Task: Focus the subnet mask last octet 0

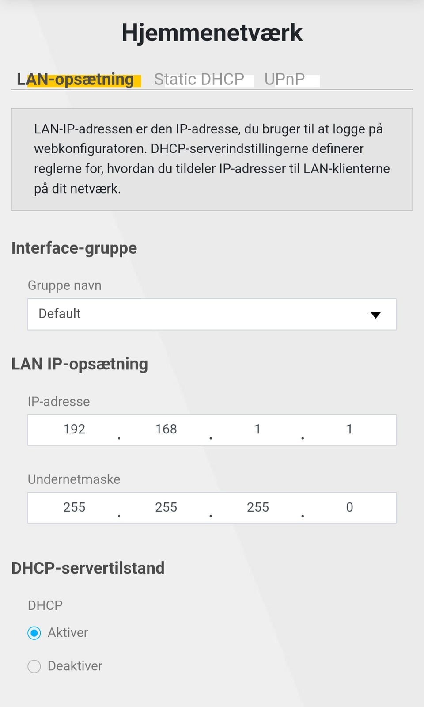Action: (349, 507)
